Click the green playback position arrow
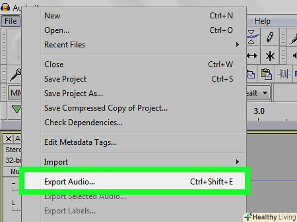The height and width of the screenshot is (222, 297). pyautogui.click(x=16, y=109)
